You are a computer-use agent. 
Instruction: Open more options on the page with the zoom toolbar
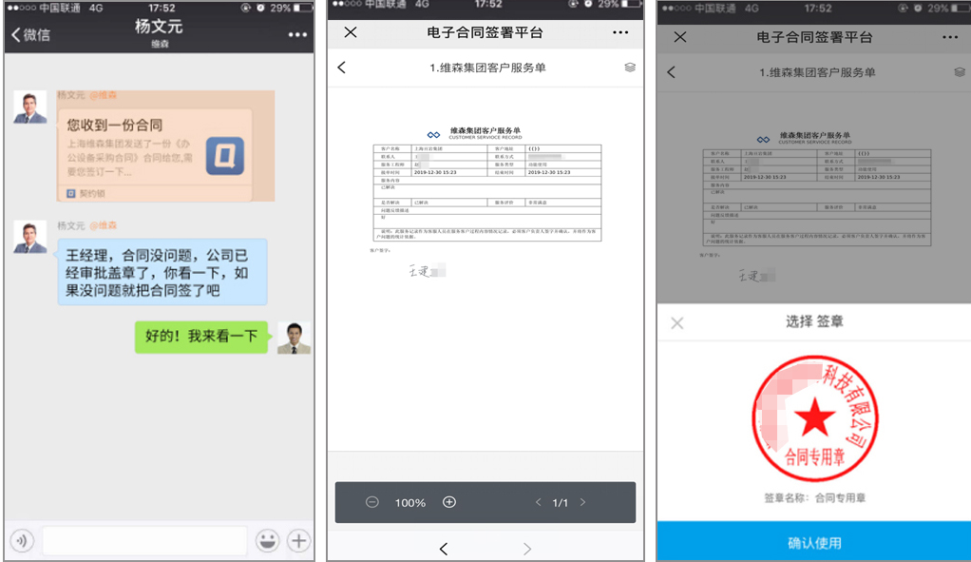(620, 32)
